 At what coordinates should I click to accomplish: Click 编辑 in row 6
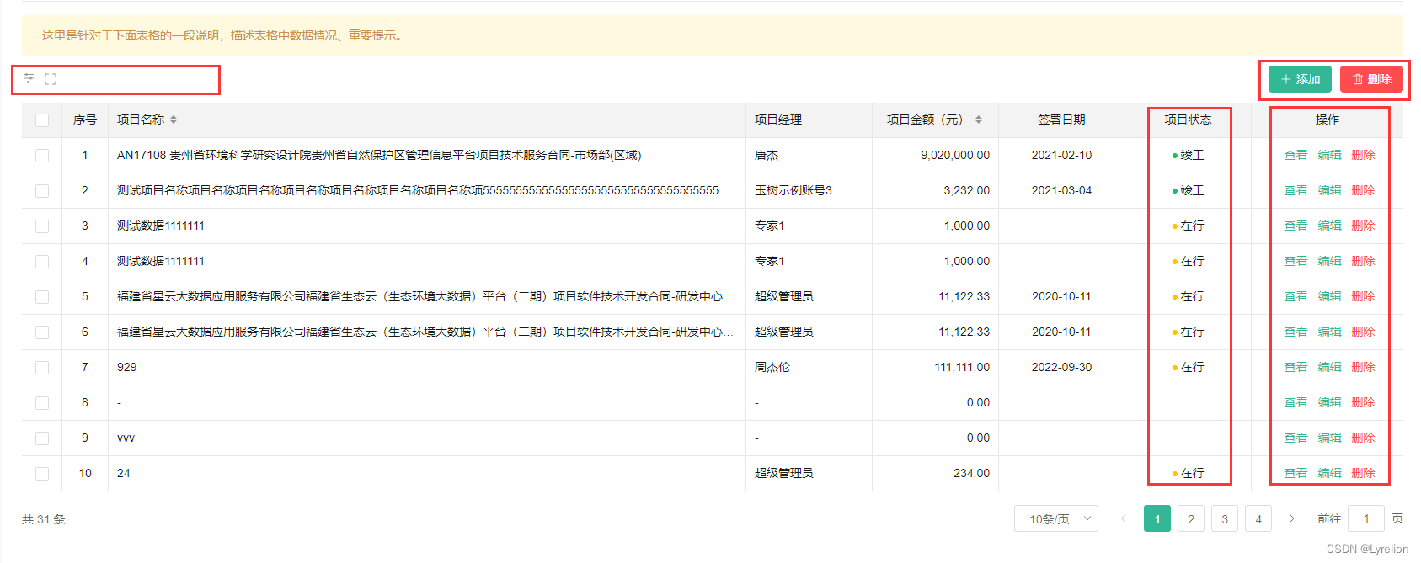pos(1329,332)
